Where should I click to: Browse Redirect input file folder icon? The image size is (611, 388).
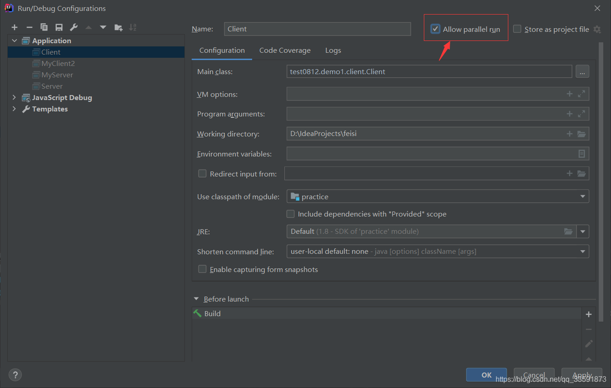[581, 173]
